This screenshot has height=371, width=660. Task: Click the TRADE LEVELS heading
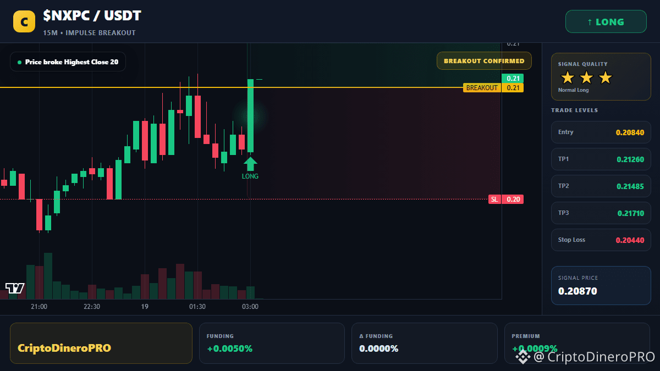574,110
